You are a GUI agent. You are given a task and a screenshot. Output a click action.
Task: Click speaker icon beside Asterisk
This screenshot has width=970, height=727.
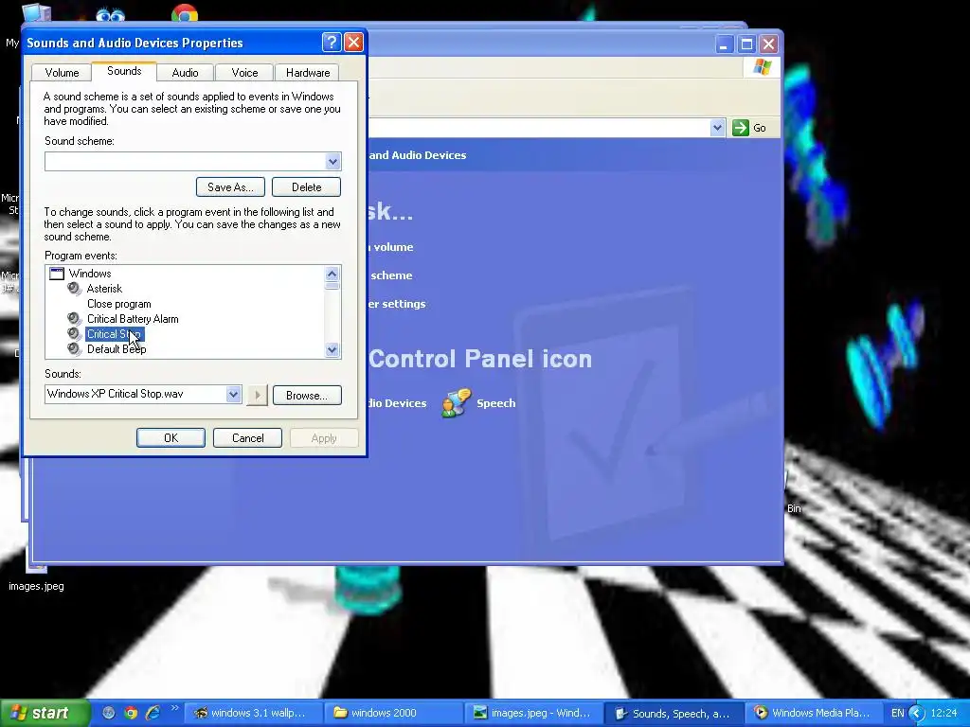point(74,288)
